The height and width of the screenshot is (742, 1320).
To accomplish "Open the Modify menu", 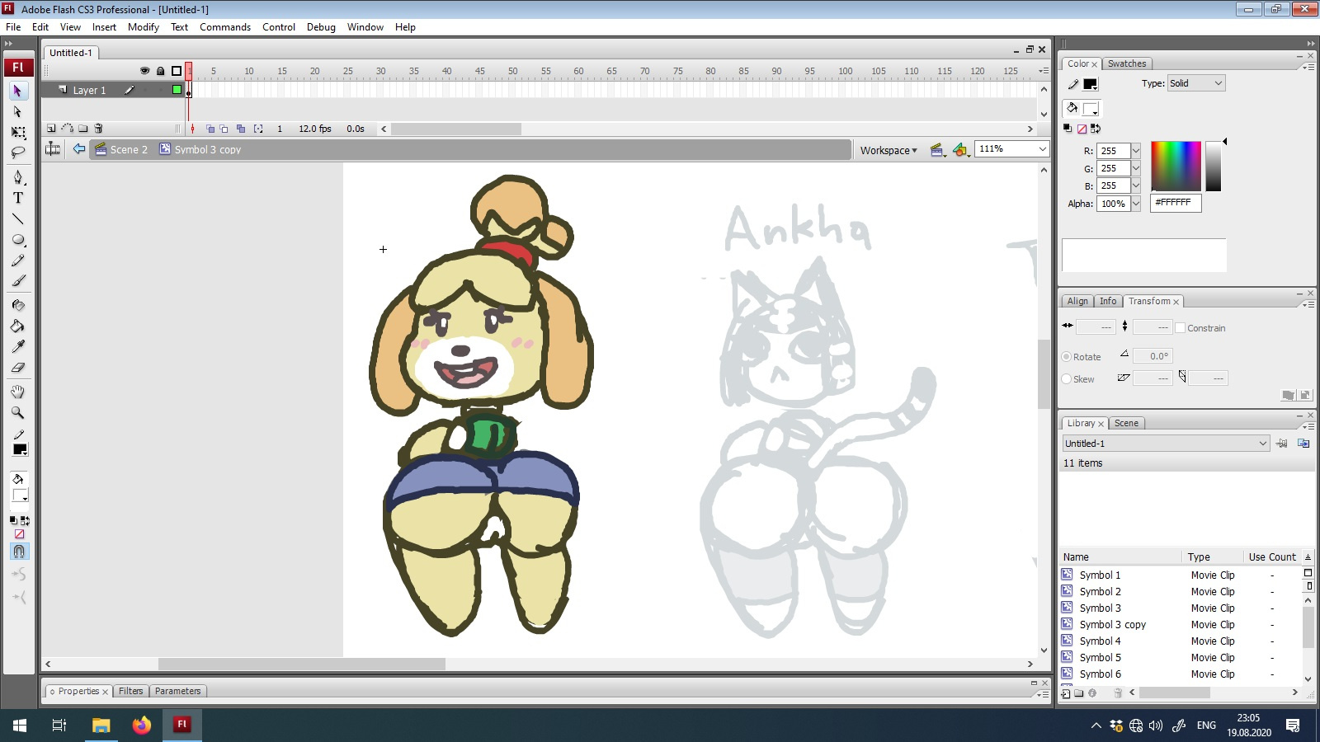I will pyautogui.click(x=144, y=27).
